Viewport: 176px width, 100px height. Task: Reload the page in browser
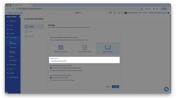(13, 9)
